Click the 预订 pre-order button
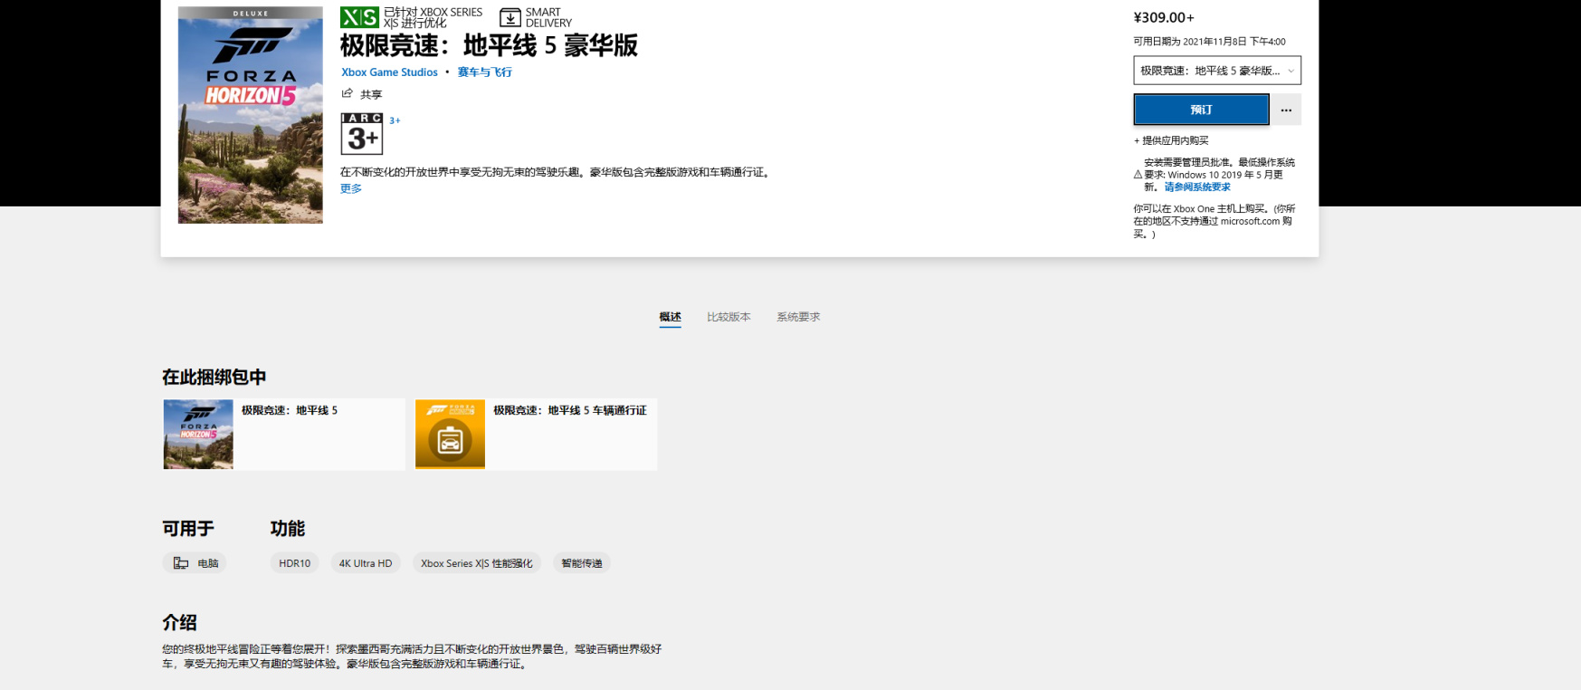This screenshot has height=690, width=1581. click(1202, 110)
